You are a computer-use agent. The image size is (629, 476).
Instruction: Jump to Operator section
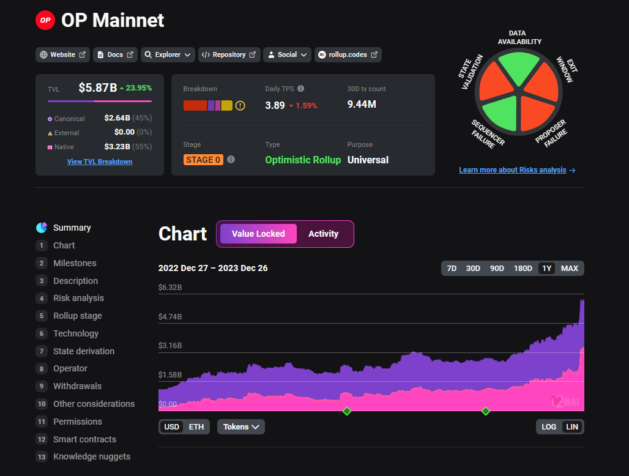click(x=70, y=368)
